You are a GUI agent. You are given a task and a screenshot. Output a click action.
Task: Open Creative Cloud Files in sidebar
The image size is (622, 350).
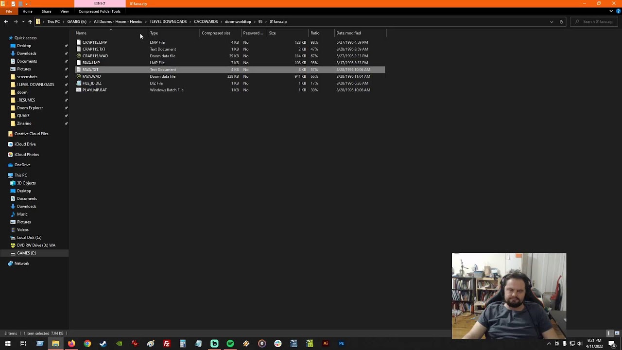[x=31, y=134]
